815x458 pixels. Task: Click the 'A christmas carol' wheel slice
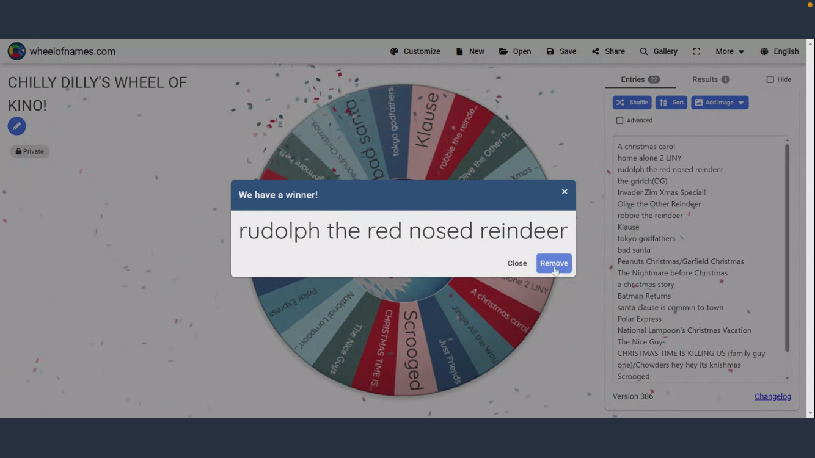click(499, 310)
